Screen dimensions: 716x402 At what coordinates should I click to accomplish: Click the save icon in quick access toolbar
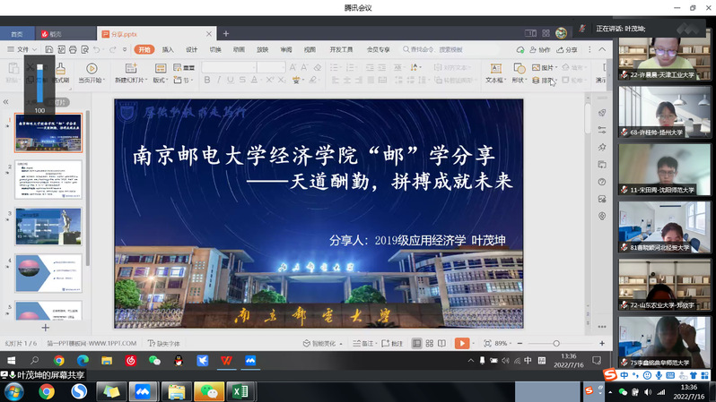(x=48, y=49)
